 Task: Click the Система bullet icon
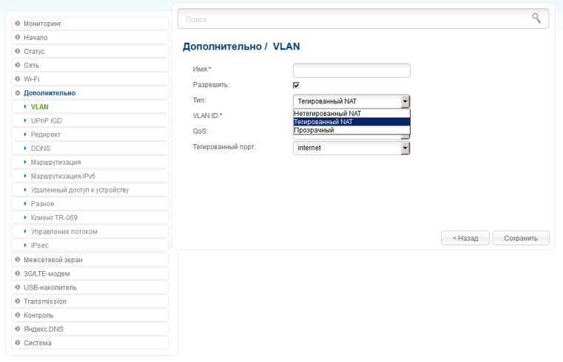17,343
